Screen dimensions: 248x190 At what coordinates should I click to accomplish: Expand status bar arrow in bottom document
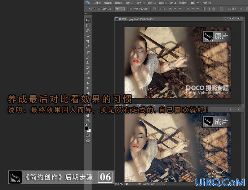164,184
